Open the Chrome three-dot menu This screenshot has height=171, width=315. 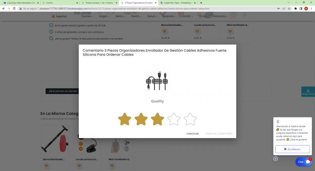(312, 9)
